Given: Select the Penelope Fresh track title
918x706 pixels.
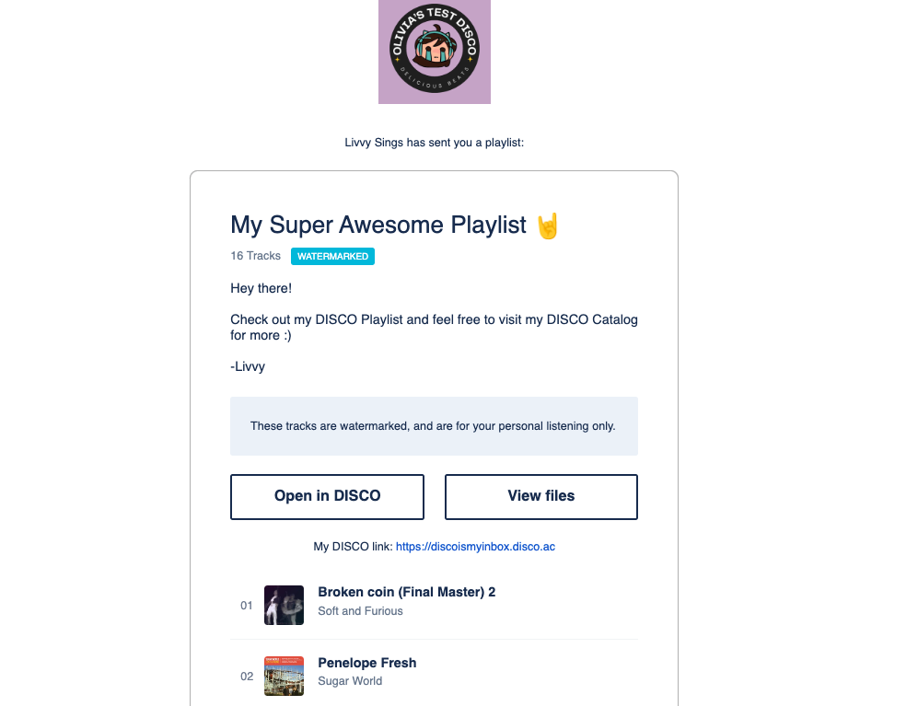Looking at the screenshot, I should [366, 663].
